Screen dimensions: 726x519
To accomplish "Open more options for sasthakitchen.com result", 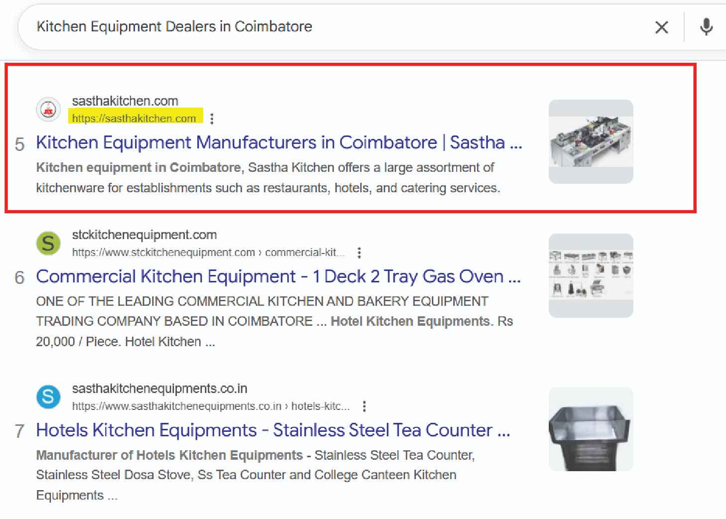I will pos(212,119).
